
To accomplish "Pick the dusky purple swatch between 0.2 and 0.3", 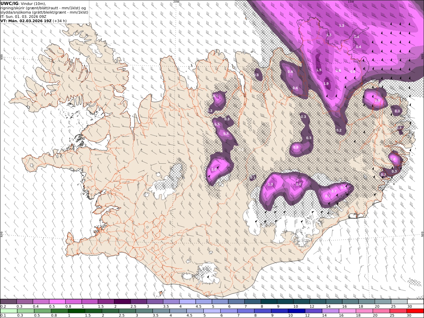I will pos(9,301).
